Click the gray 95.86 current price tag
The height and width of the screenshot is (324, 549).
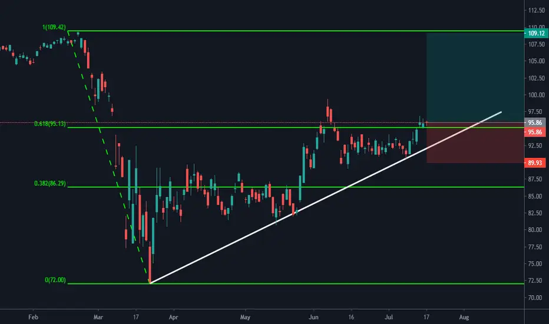point(535,123)
